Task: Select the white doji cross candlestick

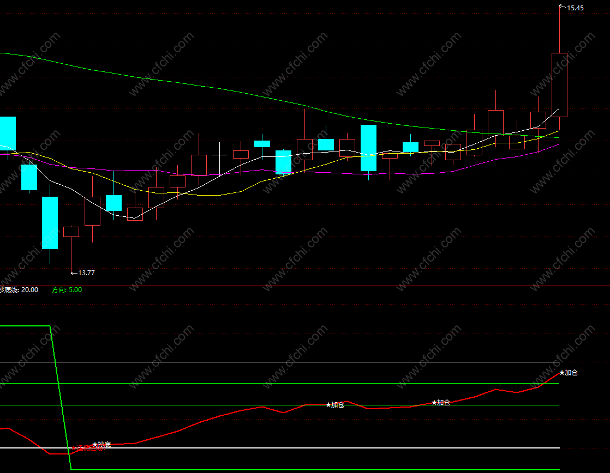Action: pos(219,155)
